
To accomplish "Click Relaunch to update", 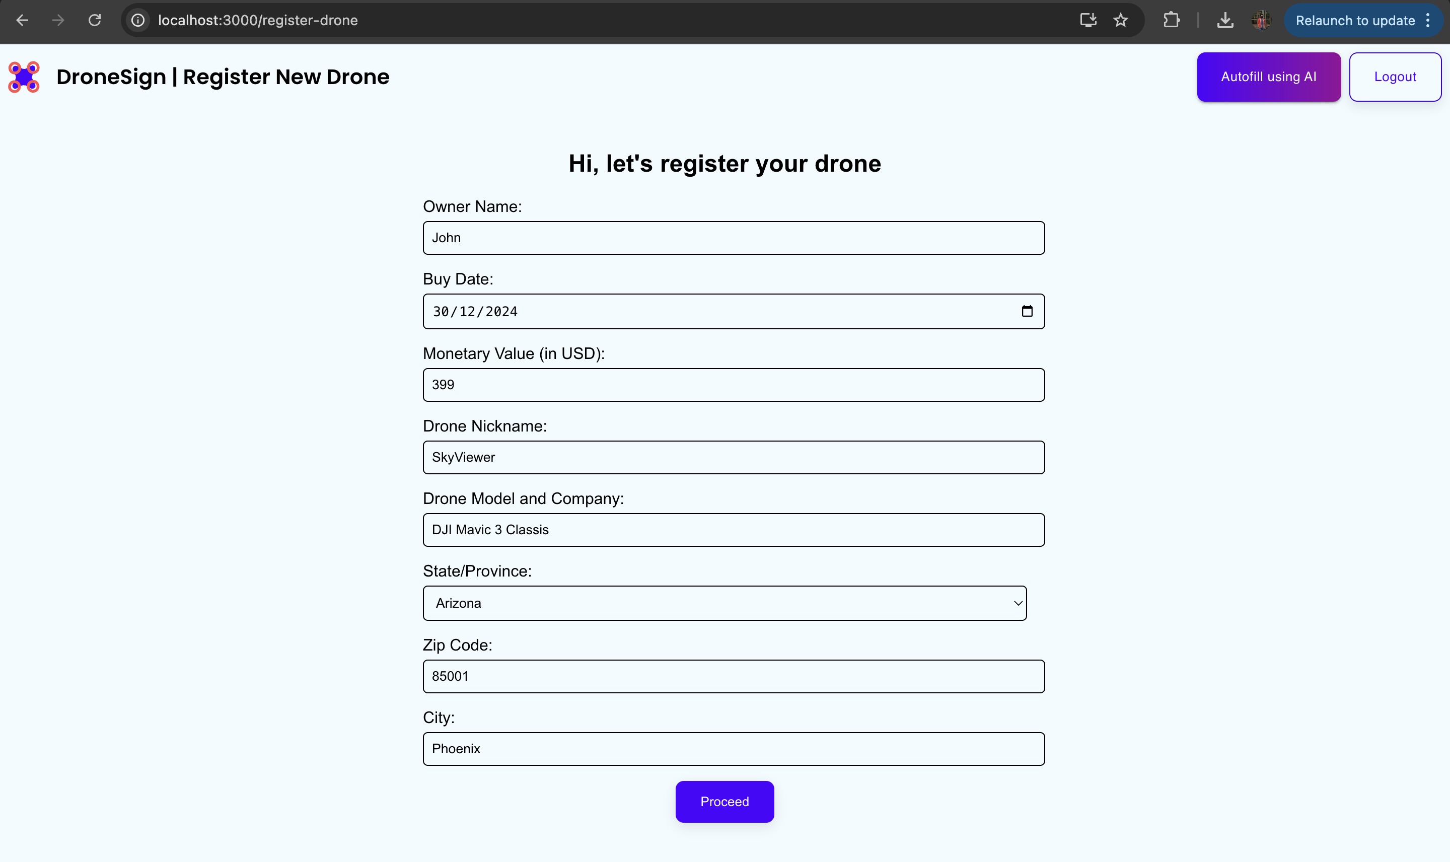I will [1354, 20].
